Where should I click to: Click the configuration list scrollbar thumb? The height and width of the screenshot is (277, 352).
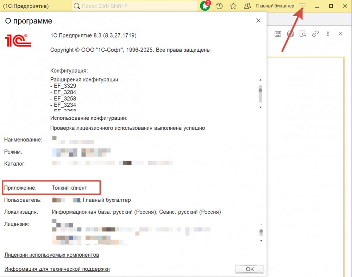click(x=260, y=90)
